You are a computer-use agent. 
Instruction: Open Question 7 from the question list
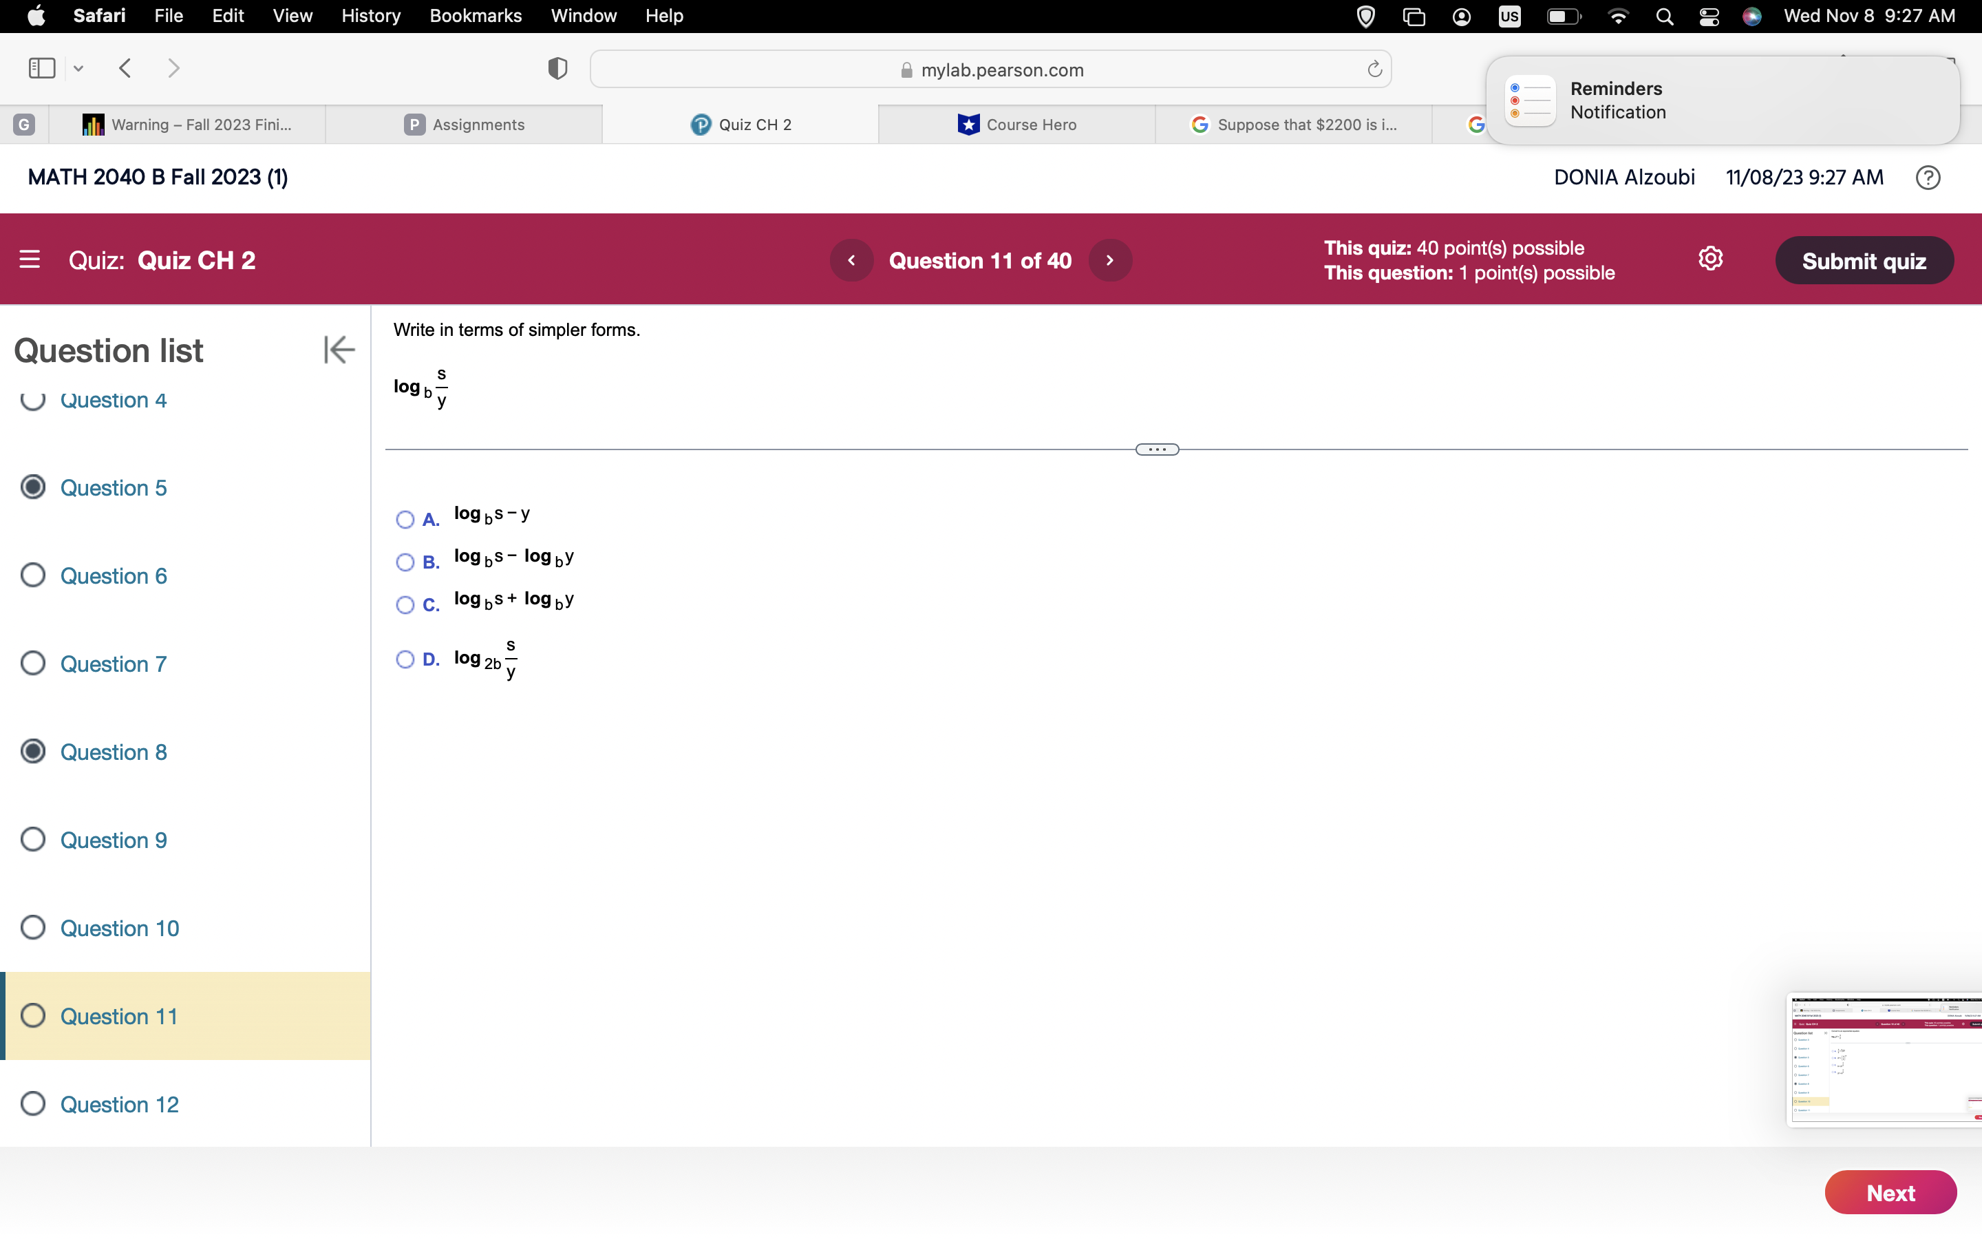(x=113, y=664)
